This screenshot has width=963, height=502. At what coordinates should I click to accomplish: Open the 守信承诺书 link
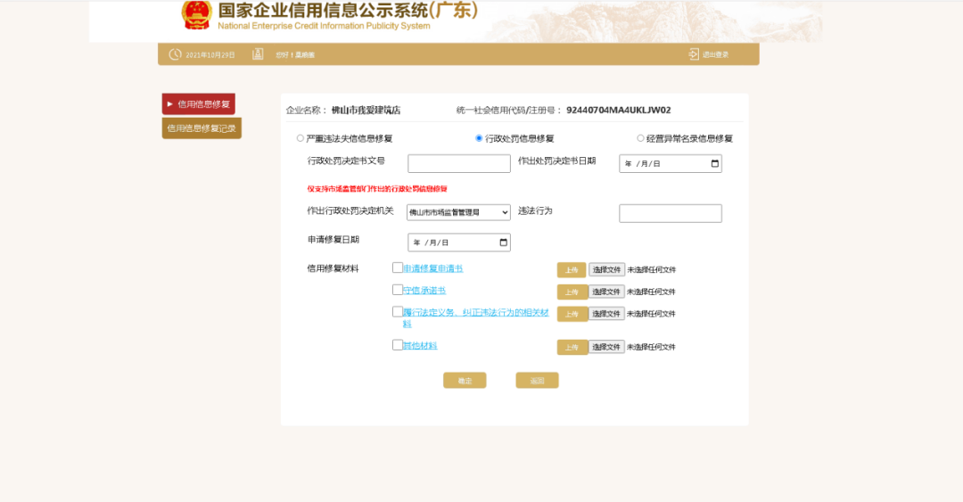pyautogui.click(x=424, y=291)
